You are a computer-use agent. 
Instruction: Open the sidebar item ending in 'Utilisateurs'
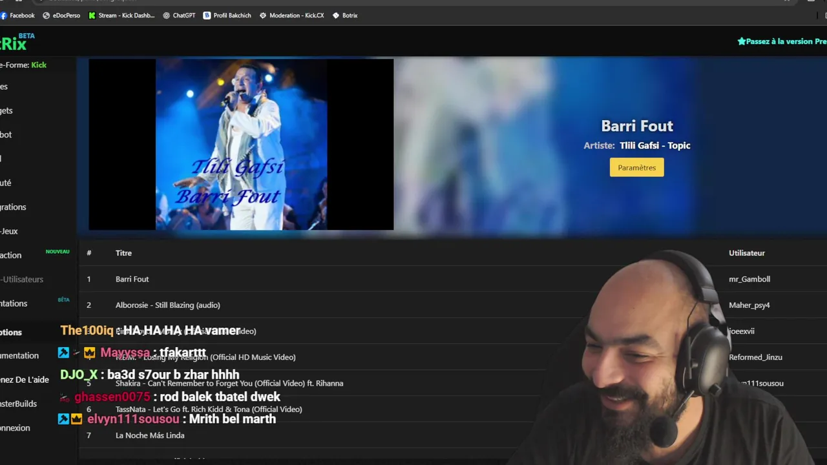22,280
